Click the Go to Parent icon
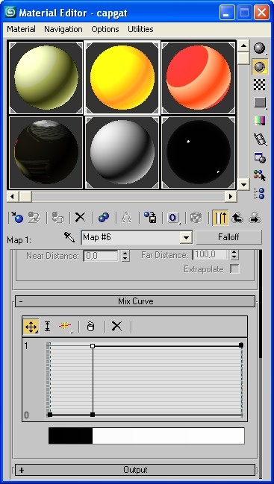 coord(237,218)
